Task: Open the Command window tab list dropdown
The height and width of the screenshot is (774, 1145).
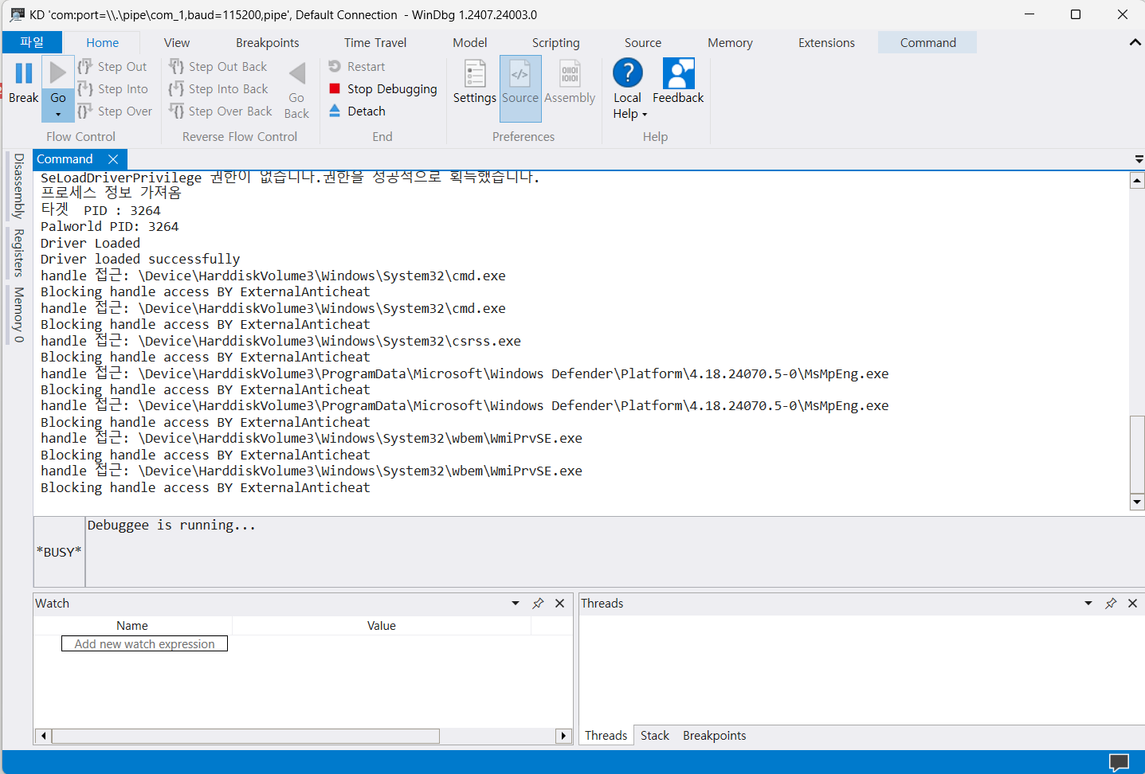Action: pyautogui.click(x=1139, y=160)
